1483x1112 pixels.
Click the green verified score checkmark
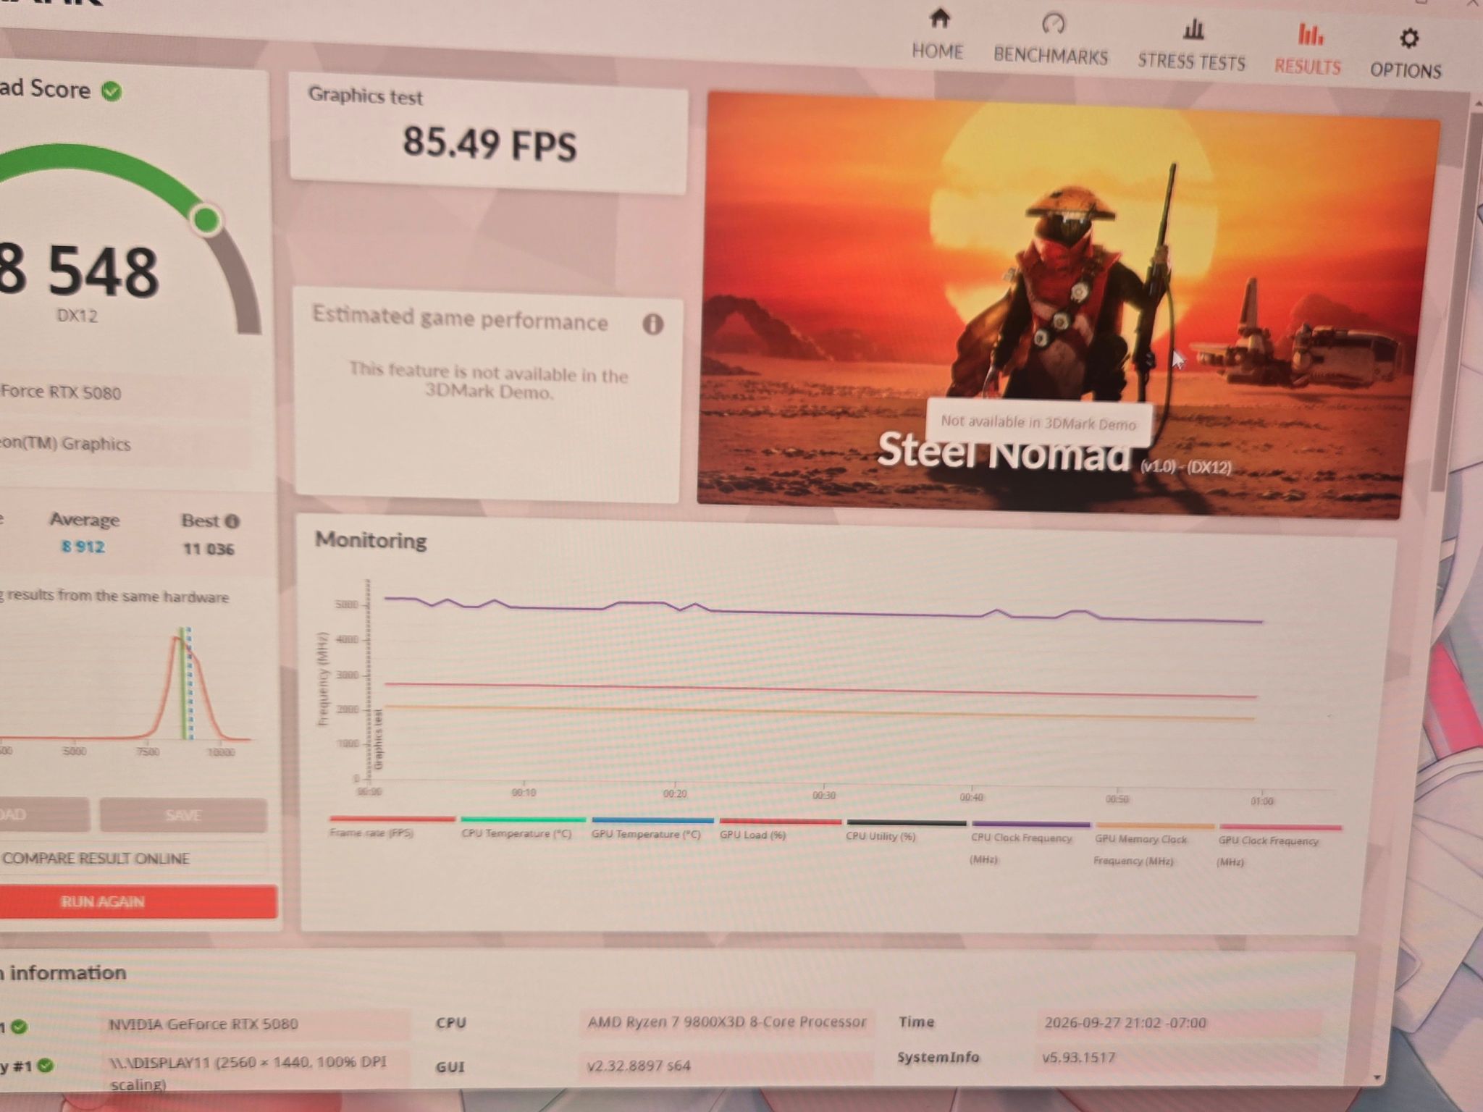[112, 91]
